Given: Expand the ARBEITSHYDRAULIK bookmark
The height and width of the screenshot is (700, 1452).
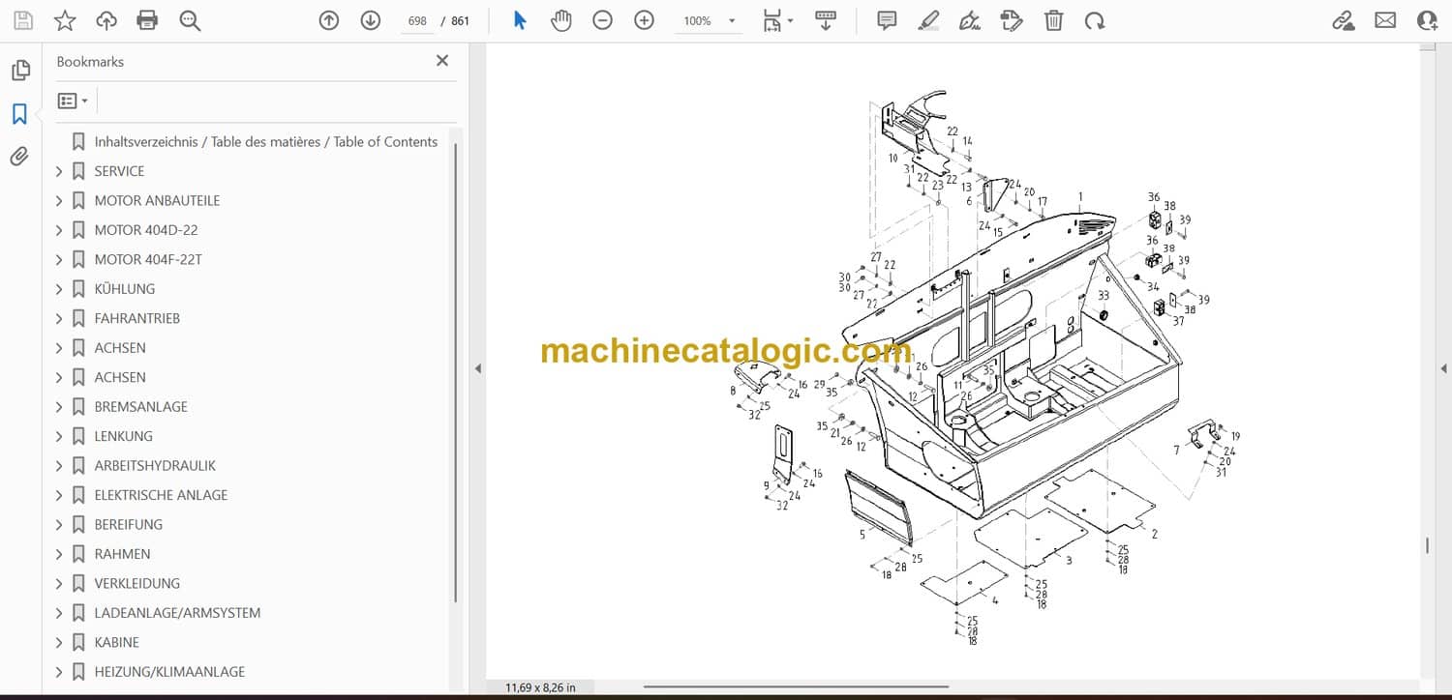Looking at the screenshot, I should [59, 466].
